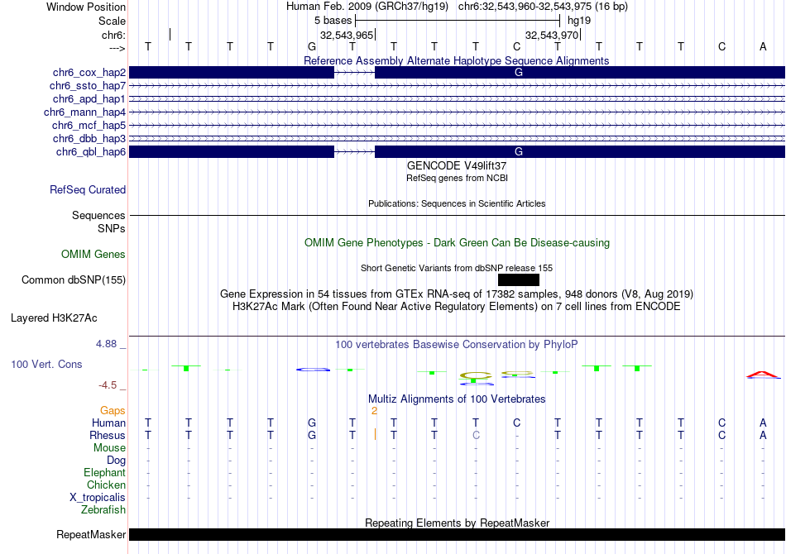Click the chr6_mcf_hap5 track label
The height and width of the screenshot is (554, 786).
click(89, 125)
